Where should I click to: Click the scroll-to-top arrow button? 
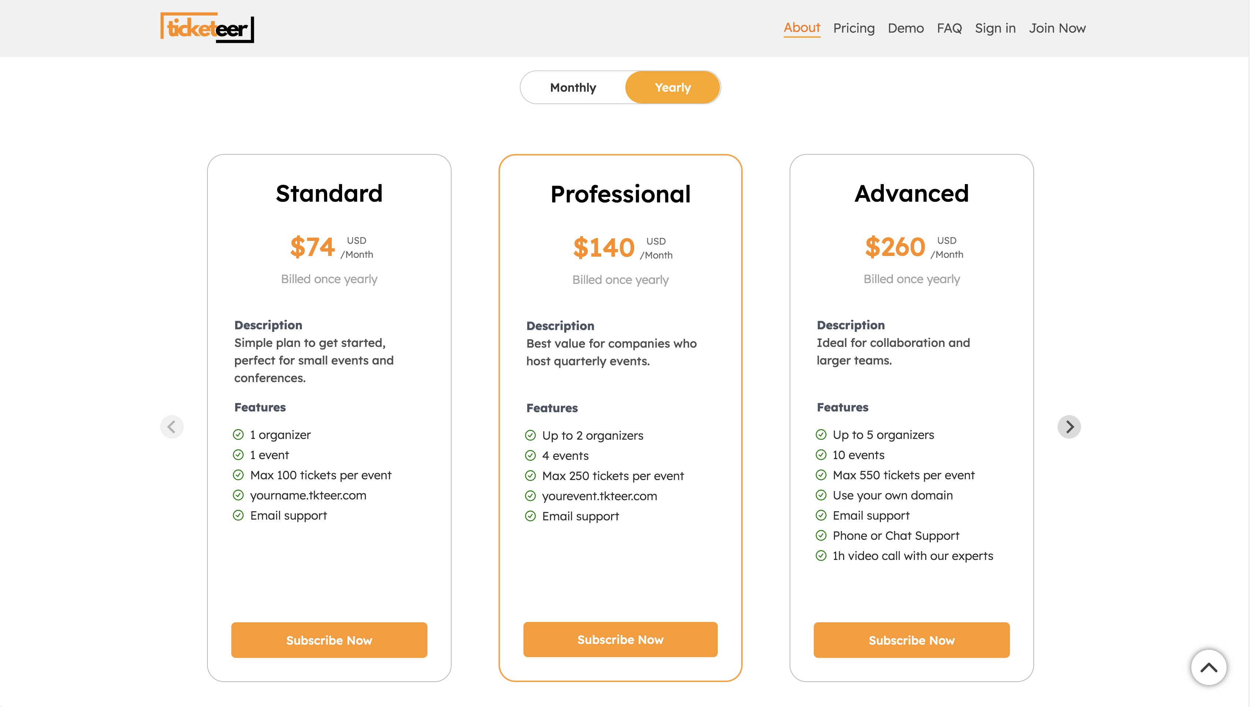pos(1208,668)
